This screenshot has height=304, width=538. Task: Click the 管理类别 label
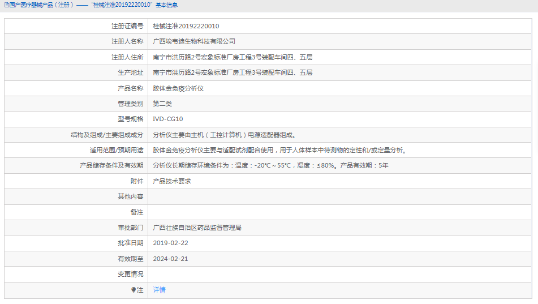(130, 104)
